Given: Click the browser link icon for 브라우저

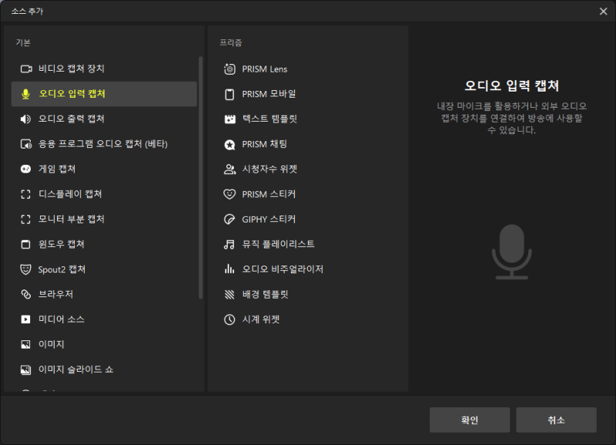Looking at the screenshot, I should click(26, 294).
